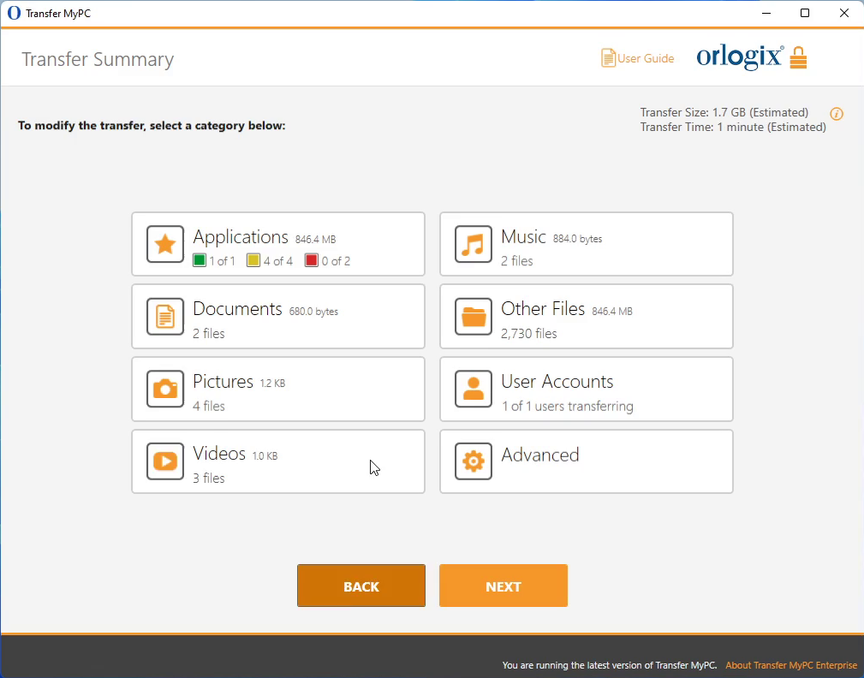Click the Advanced gear icon
Viewport: 864px width, 678px height.
pyautogui.click(x=473, y=461)
